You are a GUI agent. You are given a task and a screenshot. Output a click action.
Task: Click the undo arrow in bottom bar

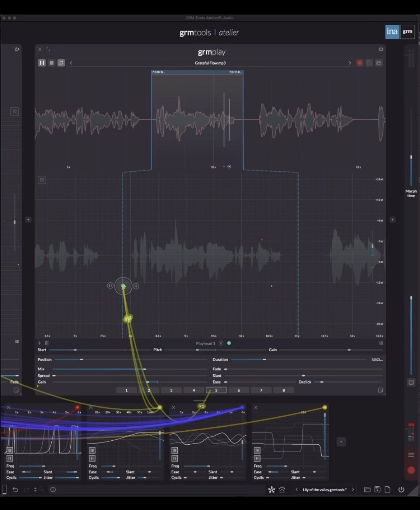[15, 490]
